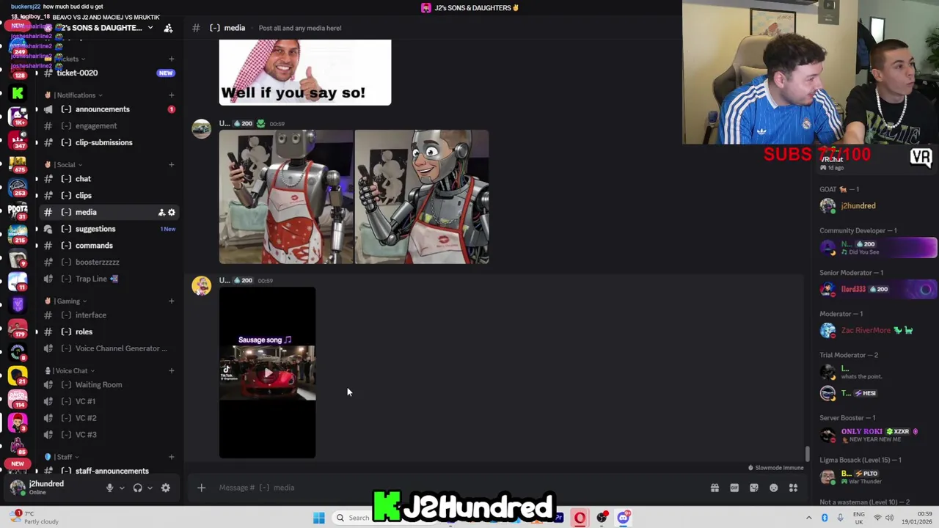The image size is (939, 528).
Task: Open the server name dropdown menu
Action: [150, 28]
